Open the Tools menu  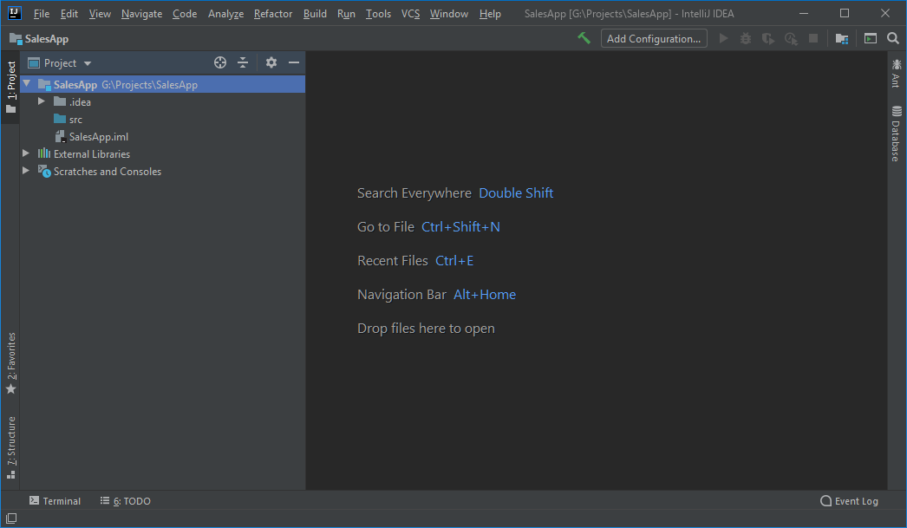point(378,13)
